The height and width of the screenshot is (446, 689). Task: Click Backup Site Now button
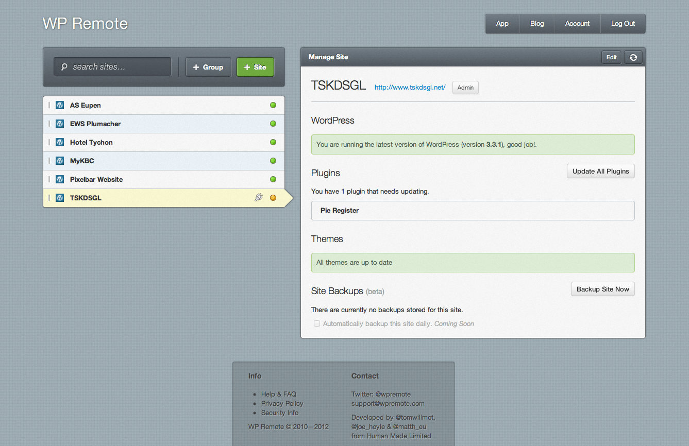(x=603, y=289)
